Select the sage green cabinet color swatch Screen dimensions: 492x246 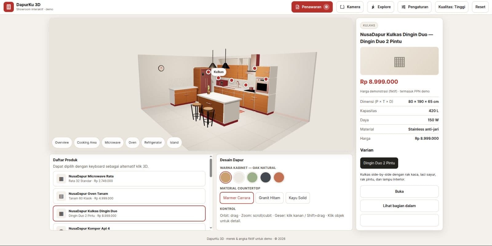coord(252,177)
